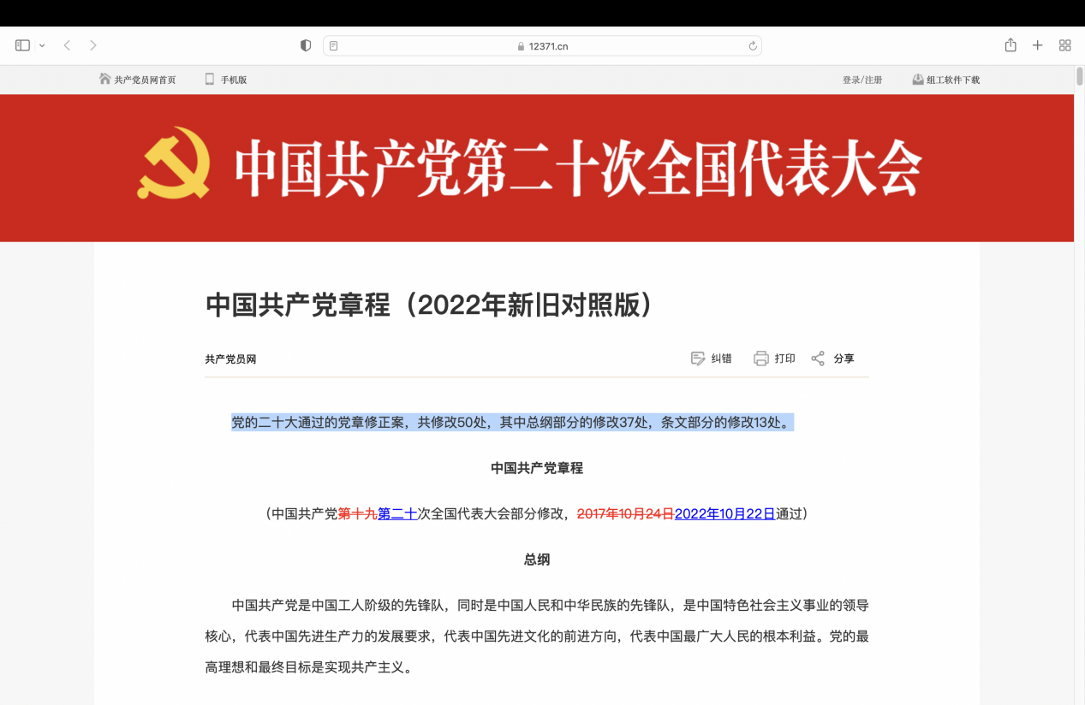The height and width of the screenshot is (705, 1085).
Task: Click the hammer and sickle party emblem
Action: (174, 163)
